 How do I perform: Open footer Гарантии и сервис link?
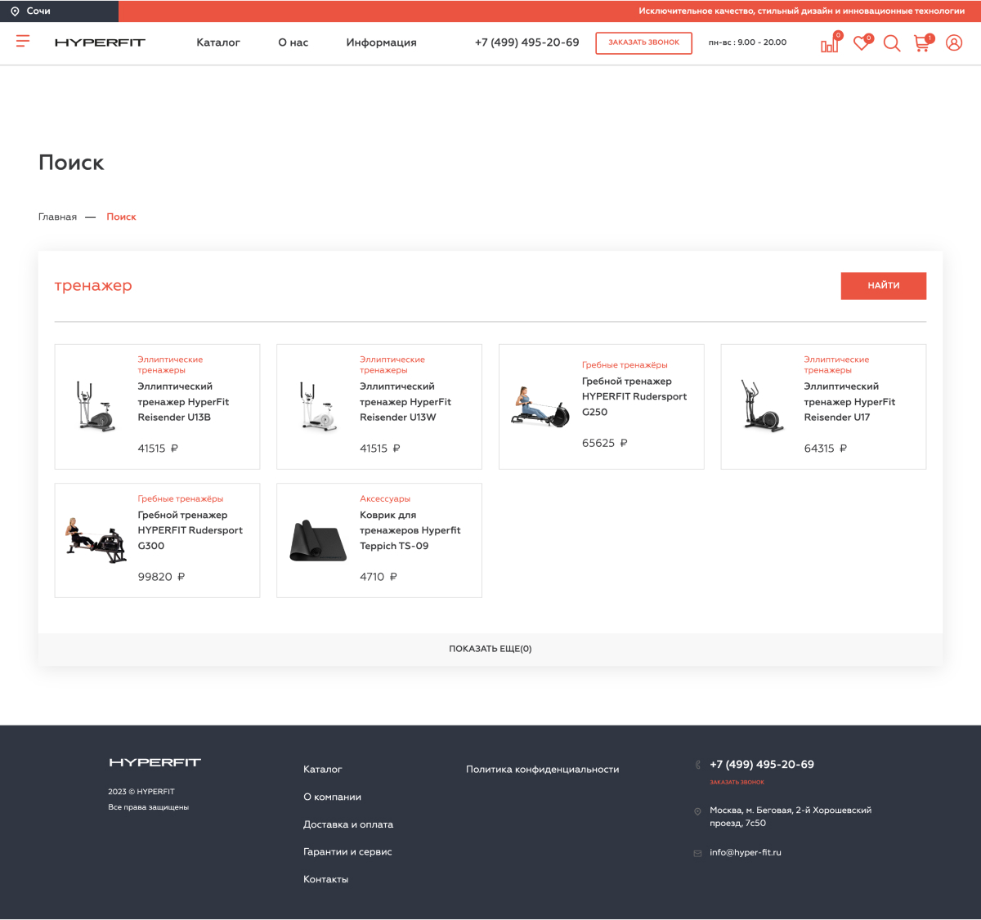[x=347, y=852]
